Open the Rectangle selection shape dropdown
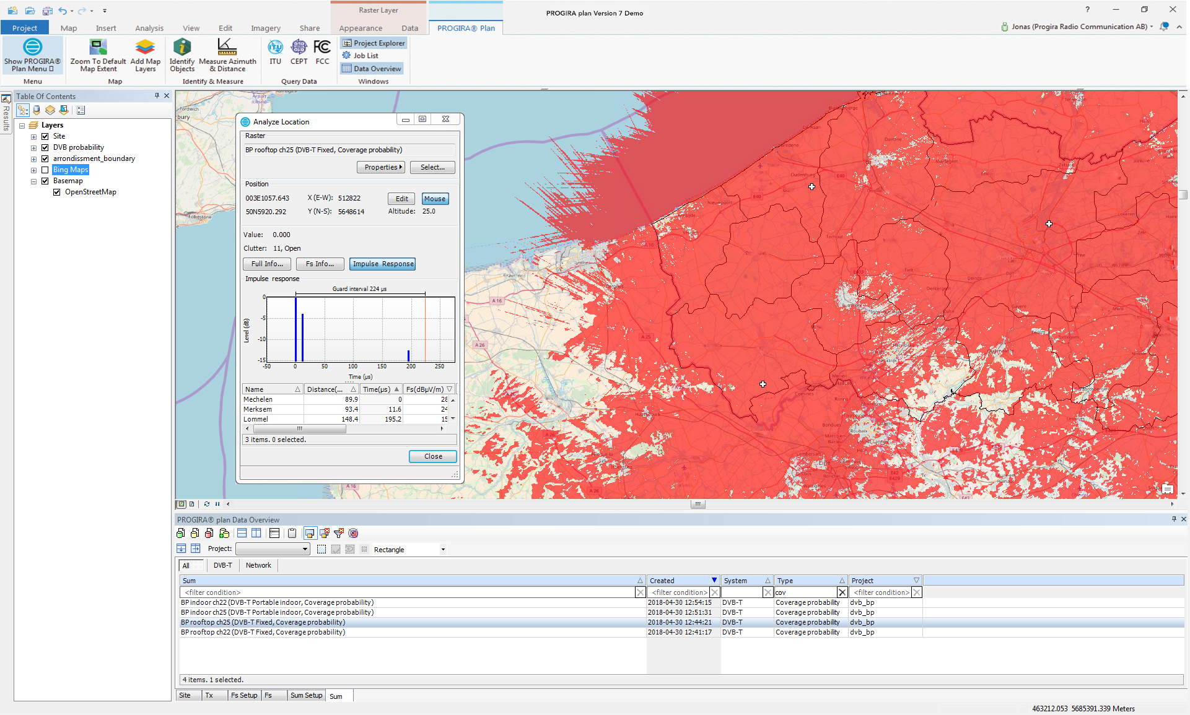This screenshot has height=715, width=1190. 443,550
